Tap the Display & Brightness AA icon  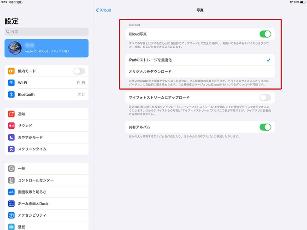click(12, 192)
